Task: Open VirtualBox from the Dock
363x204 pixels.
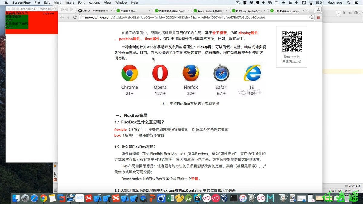Action: (x=224, y=198)
